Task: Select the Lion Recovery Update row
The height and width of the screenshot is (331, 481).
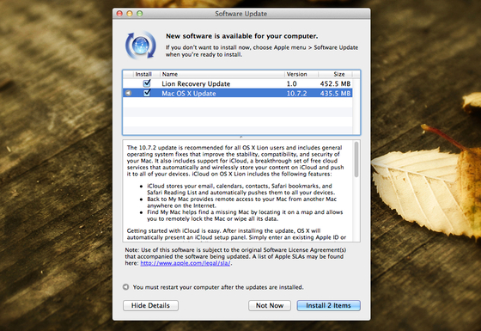Action: point(237,83)
